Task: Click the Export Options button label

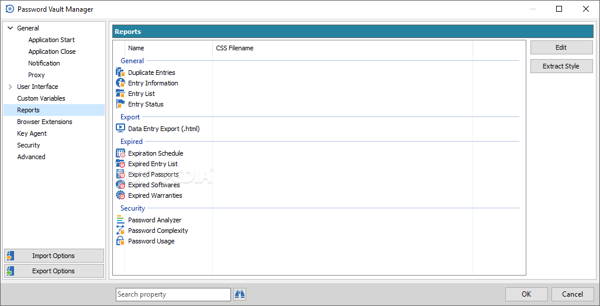Action: (54, 271)
